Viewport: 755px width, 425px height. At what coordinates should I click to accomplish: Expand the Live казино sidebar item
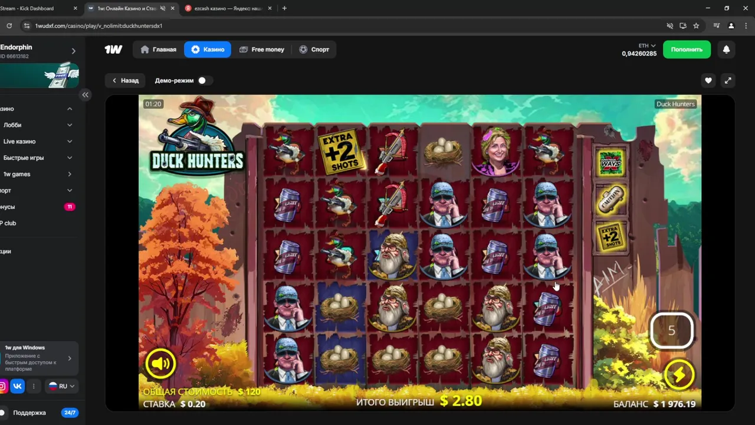(70, 142)
